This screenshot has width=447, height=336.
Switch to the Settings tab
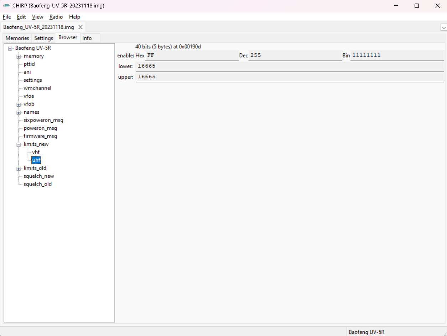[44, 38]
